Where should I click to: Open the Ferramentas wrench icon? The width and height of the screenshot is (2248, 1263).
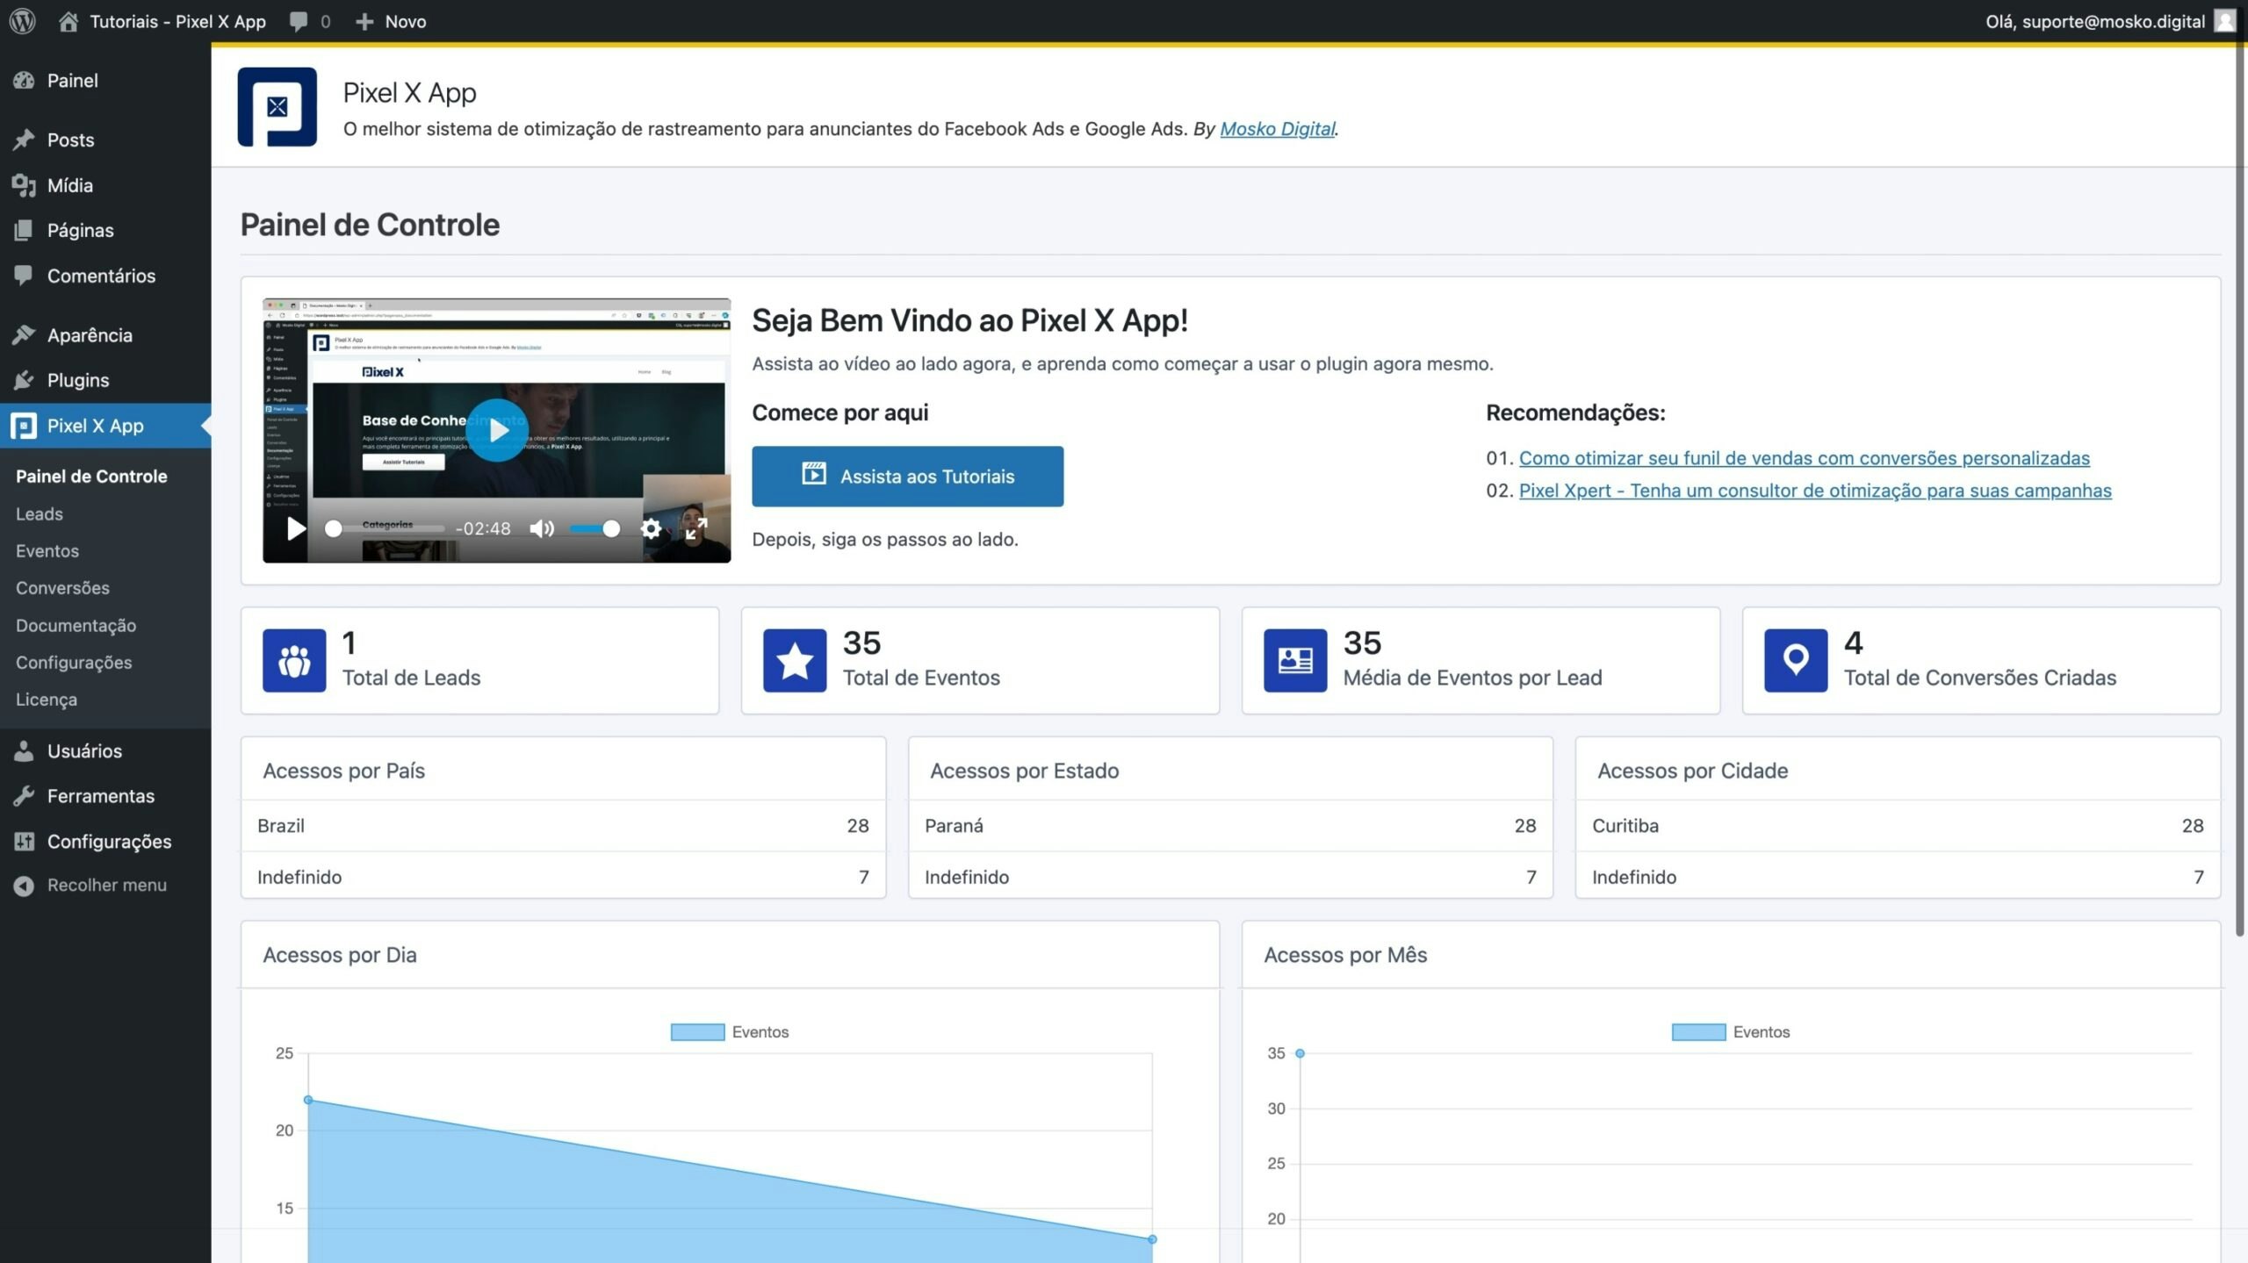(x=24, y=796)
